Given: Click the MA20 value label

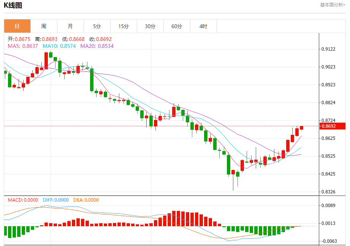Looking at the screenshot, I should [97, 46].
